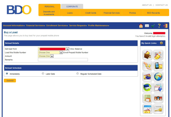Viewport: 171px width, 117px height.
Task: Select Regular Scheduled Date option
Action: click(x=78, y=73)
